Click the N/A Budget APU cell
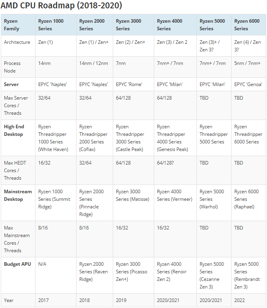 (42, 264)
